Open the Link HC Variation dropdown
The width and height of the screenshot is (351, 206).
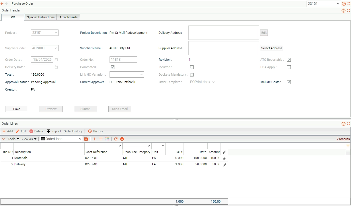(127, 74)
